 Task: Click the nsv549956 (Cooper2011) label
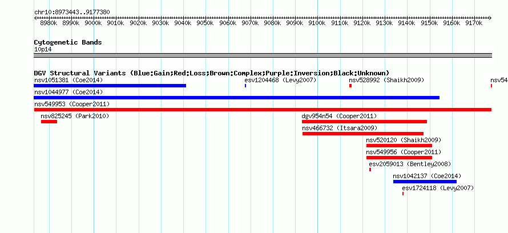404,152
